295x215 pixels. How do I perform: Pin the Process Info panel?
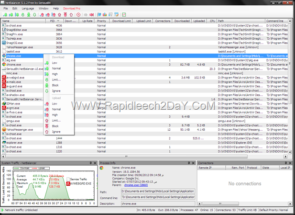189,163
